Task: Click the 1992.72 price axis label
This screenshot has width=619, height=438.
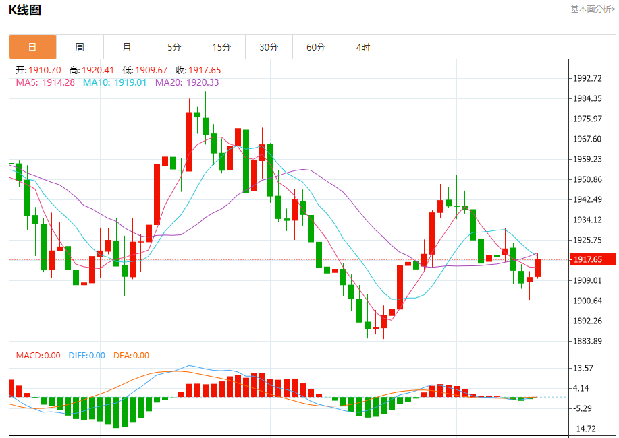Action: pos(587,78)
